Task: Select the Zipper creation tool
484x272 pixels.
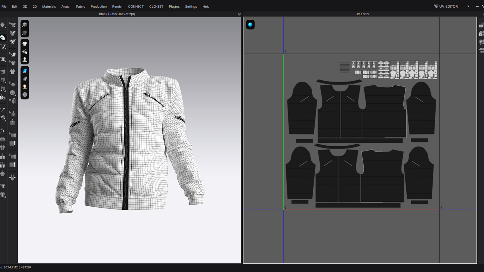Action: [13, 122]
